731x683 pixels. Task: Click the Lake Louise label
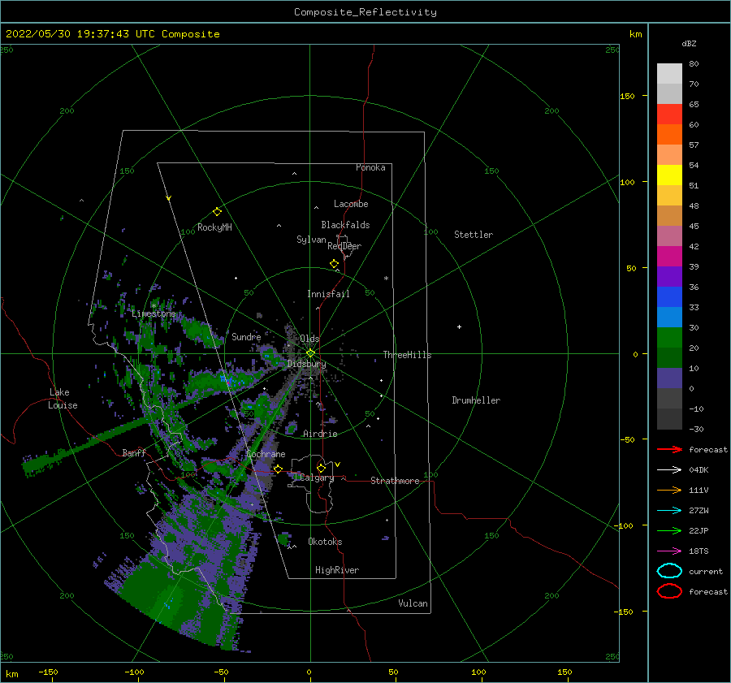coord(63,399)
